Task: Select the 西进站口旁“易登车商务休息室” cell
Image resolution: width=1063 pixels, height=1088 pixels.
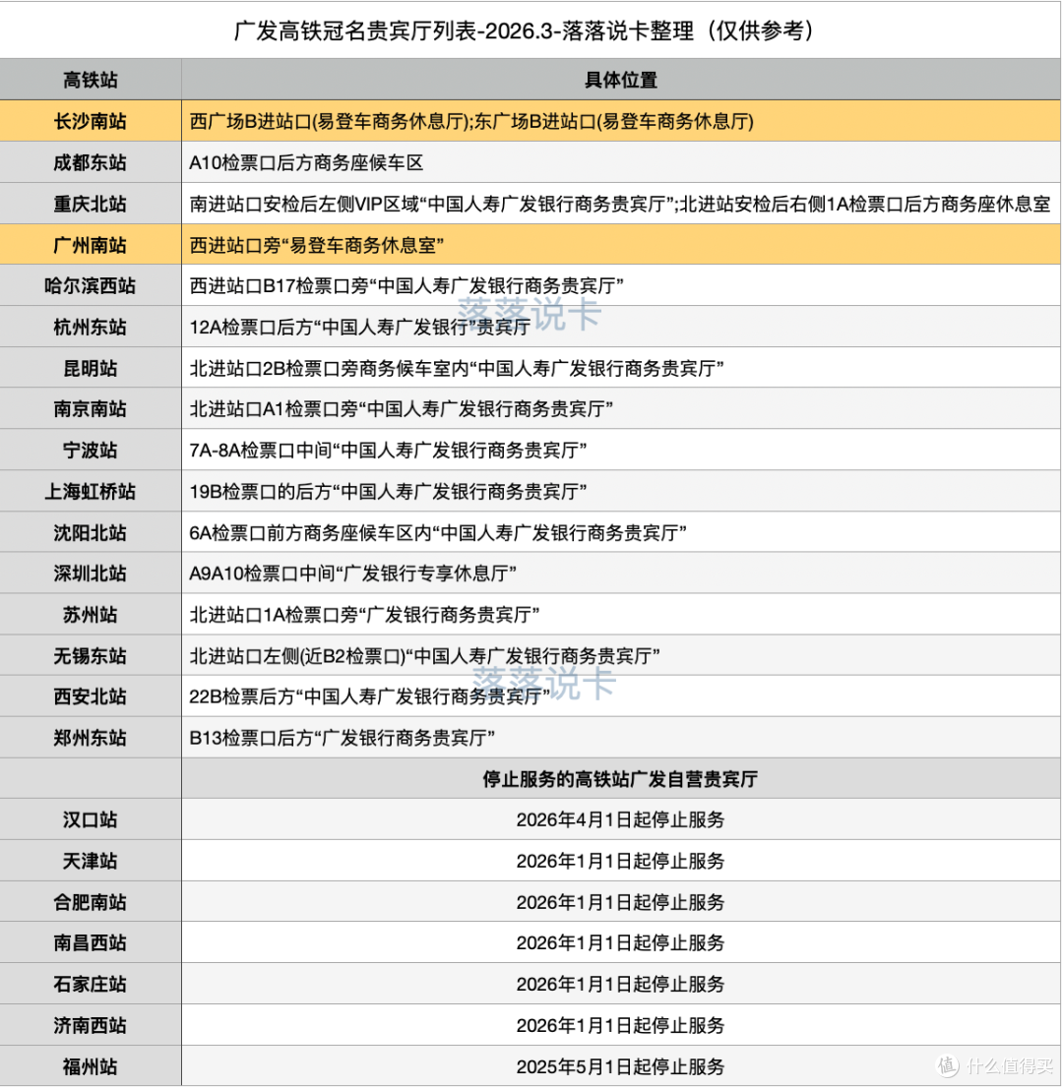Action: pos(621,245)
